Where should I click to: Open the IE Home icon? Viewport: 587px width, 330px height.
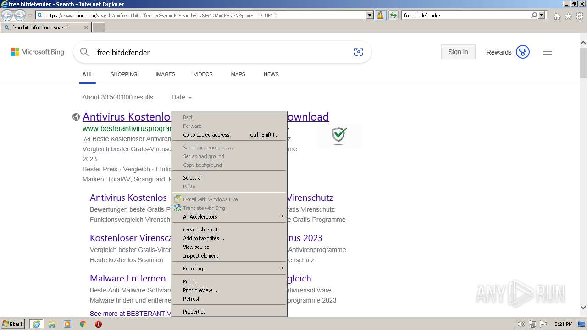[557, 16]
